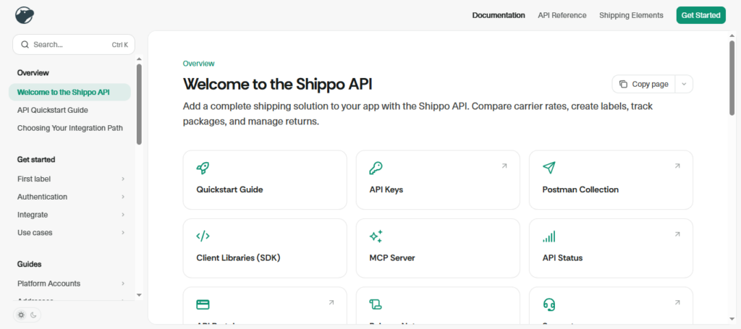Click the sidebar scroll down arrow
This screenshot has height=329, width=741.
click(139, 295)
